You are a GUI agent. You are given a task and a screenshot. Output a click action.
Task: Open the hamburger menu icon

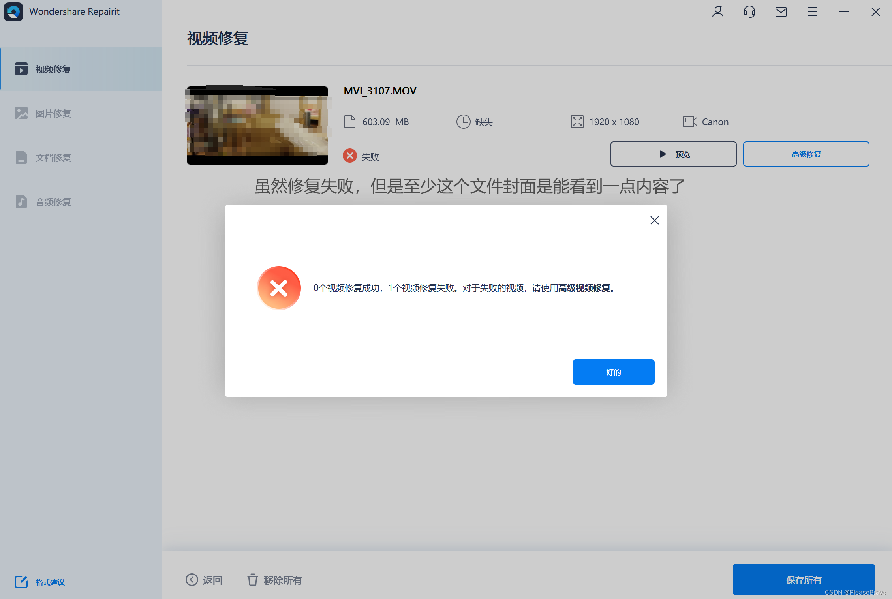pos(812,12)
